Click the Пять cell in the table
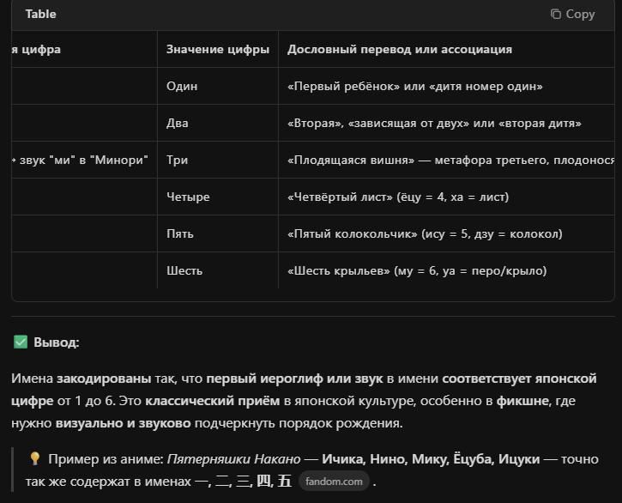 click(179, 234)
